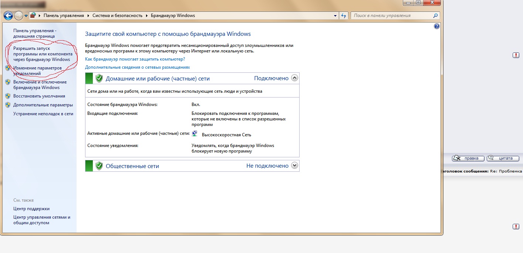Open 'Панель управления - домашняя страница' link
This screenshot has width=523, height=253.
(x=34, y=33)
